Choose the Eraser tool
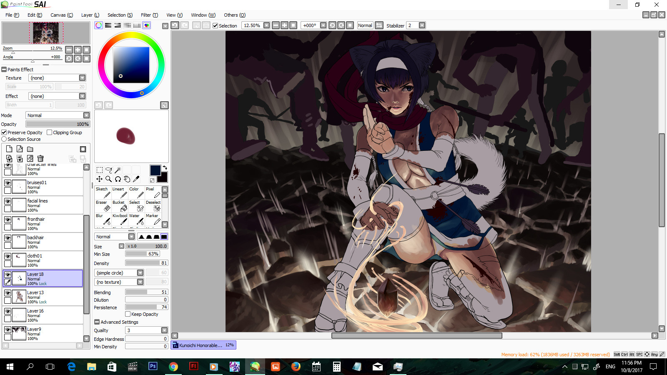Image resolution: width=667 pixels, height=375 pixels. point(103,206)
